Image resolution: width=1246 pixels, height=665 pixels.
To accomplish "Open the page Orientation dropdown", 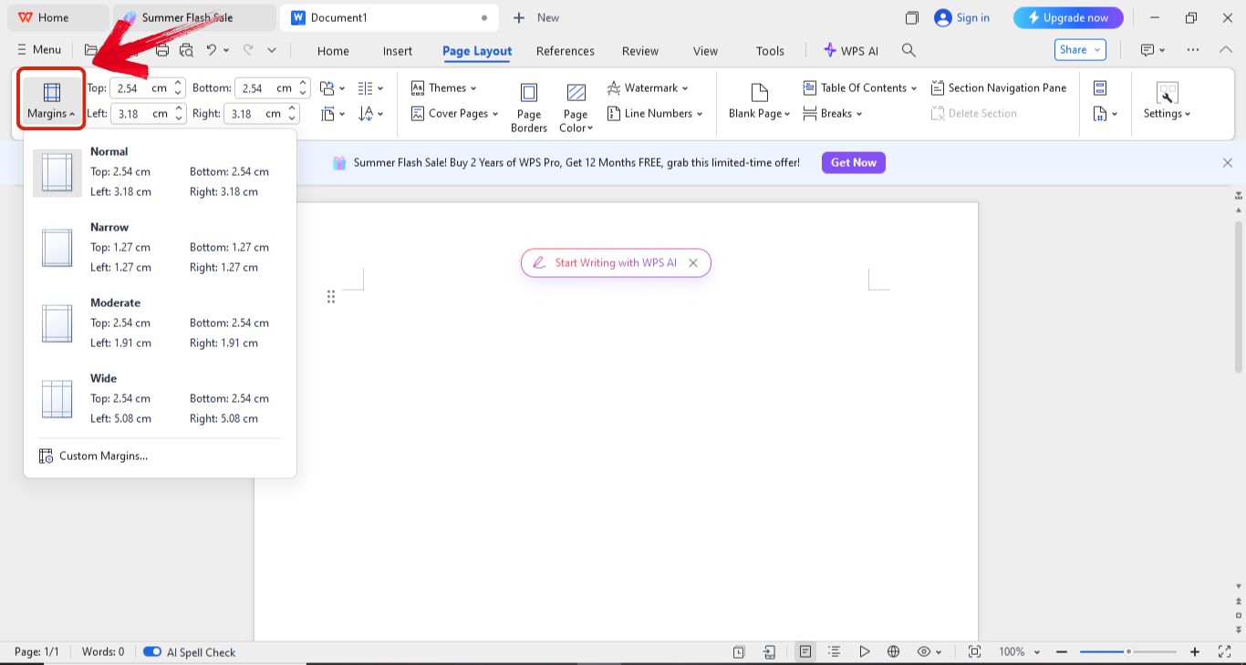I will (333, 88).
